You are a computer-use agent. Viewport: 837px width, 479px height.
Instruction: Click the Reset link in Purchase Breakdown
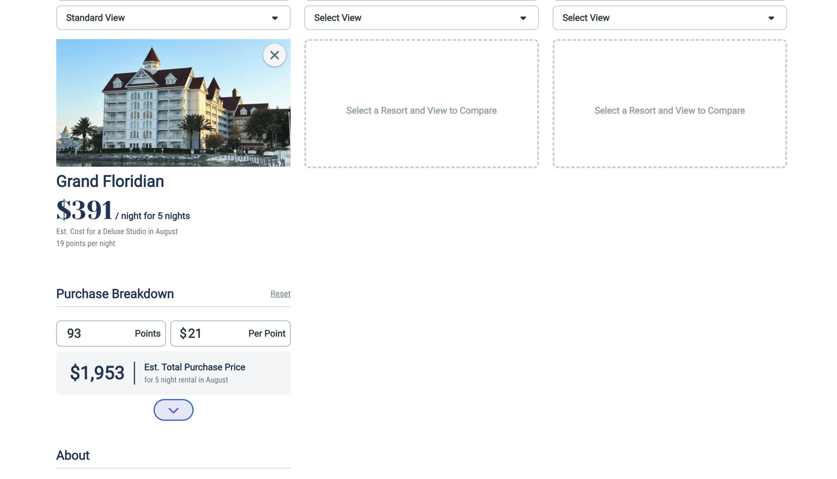click(280, 293)
